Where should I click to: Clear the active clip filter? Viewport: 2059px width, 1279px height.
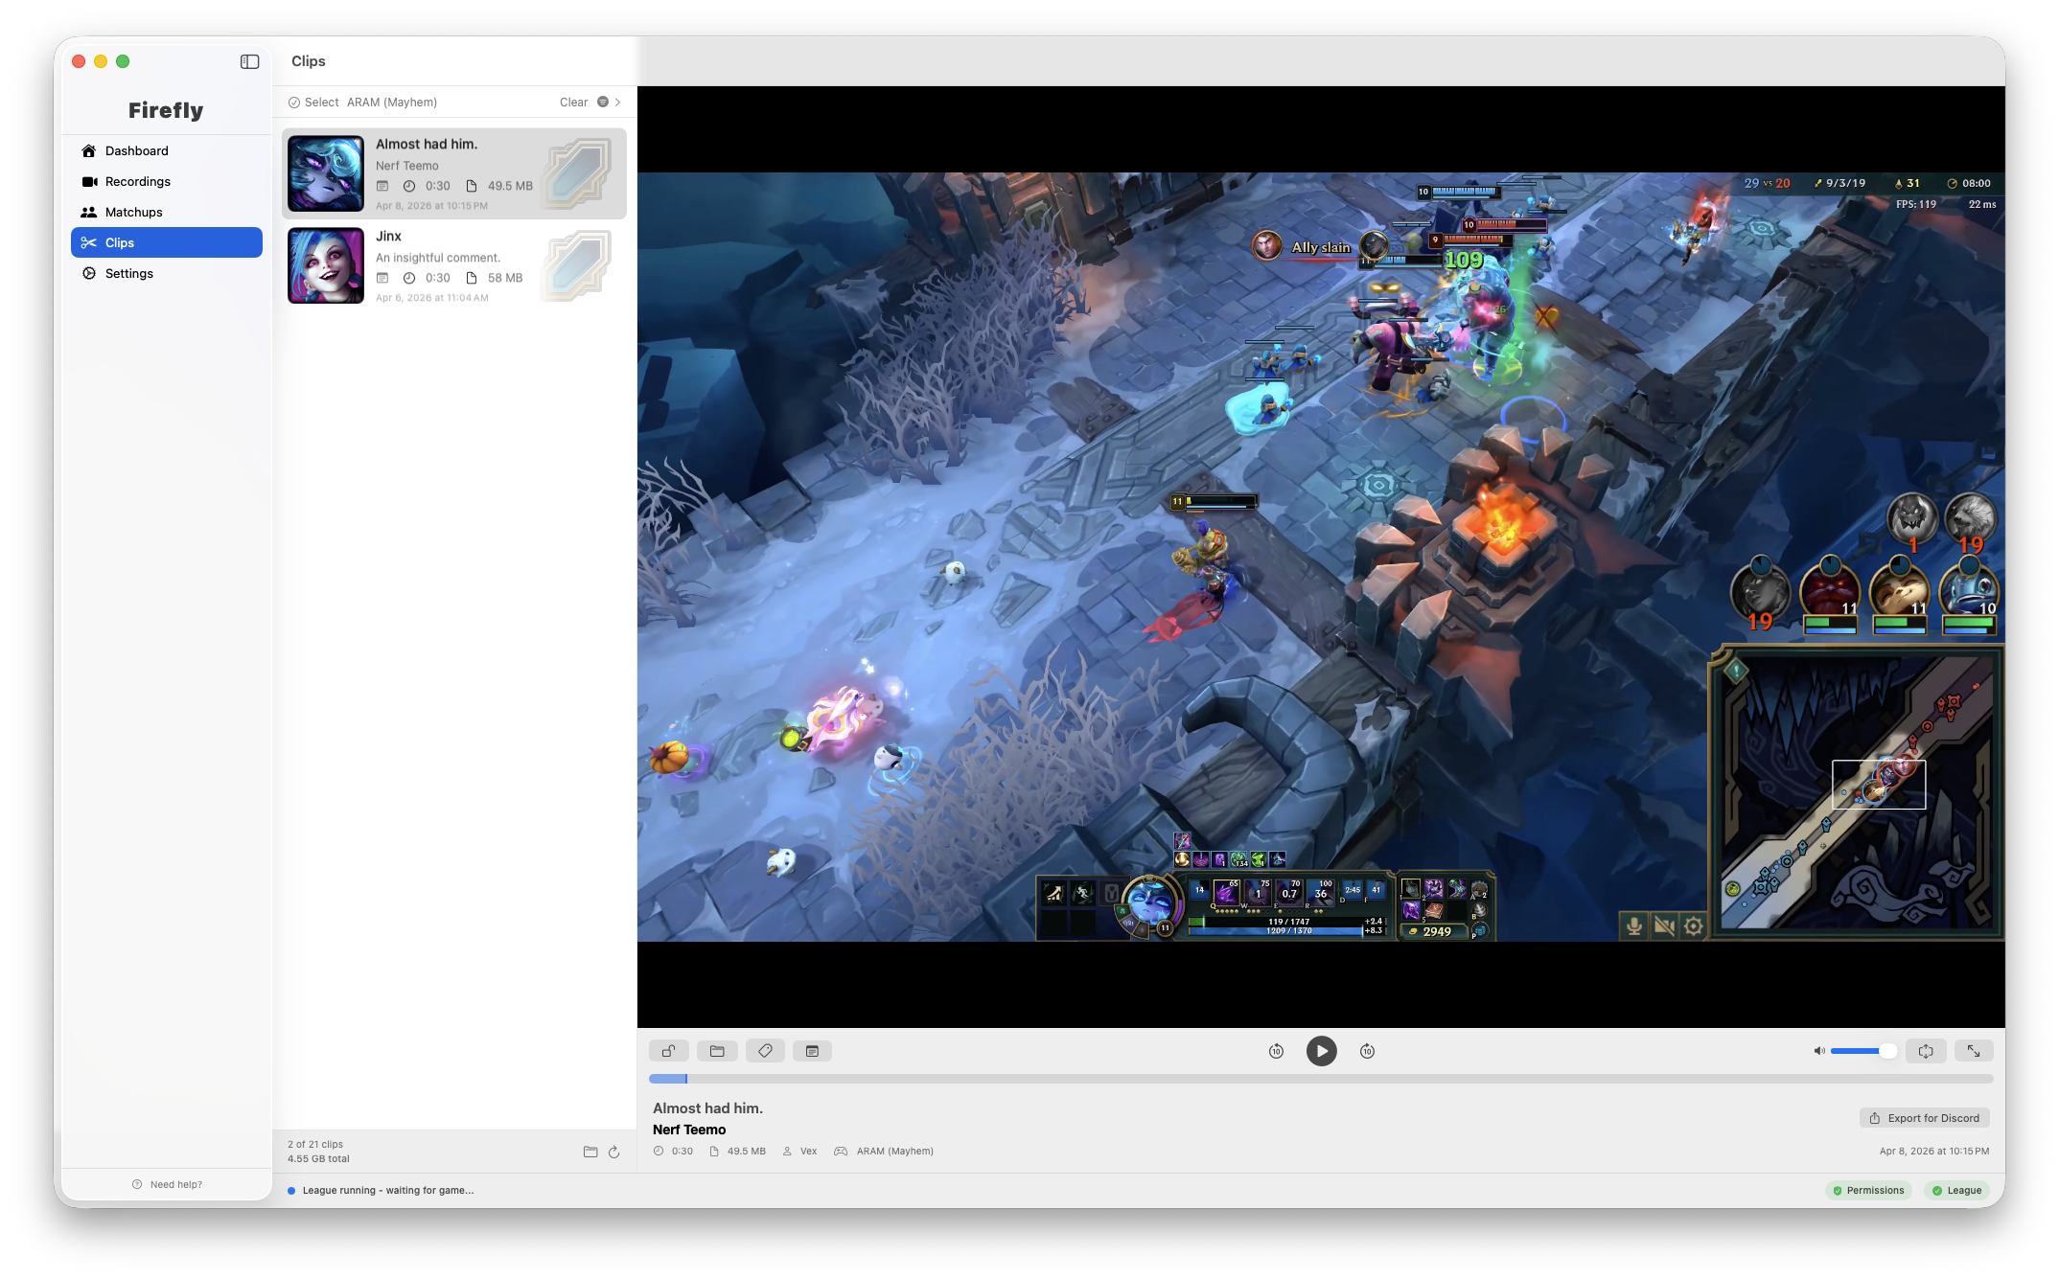573,103
